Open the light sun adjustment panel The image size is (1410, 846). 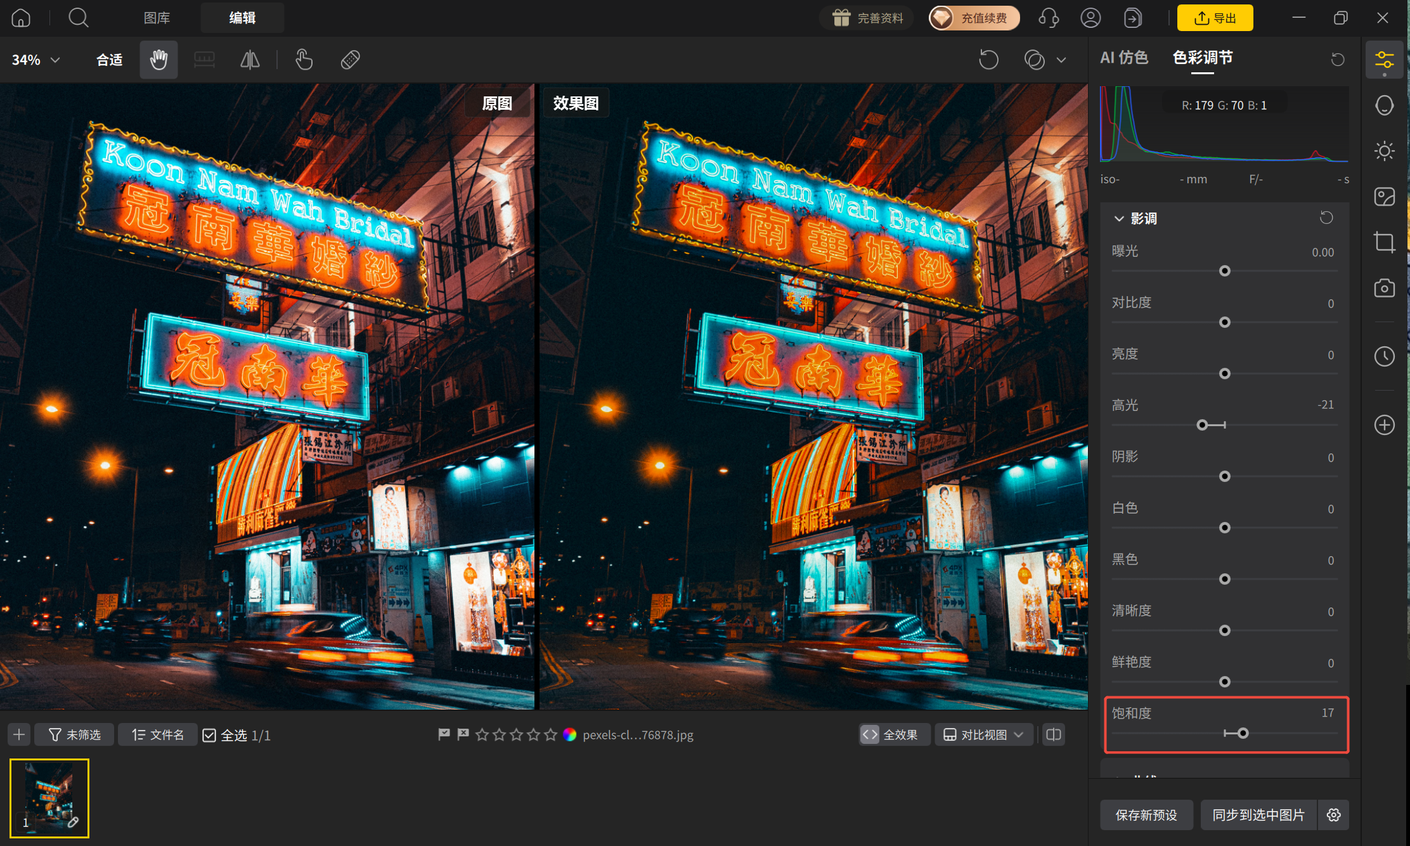pos(1384,151)
